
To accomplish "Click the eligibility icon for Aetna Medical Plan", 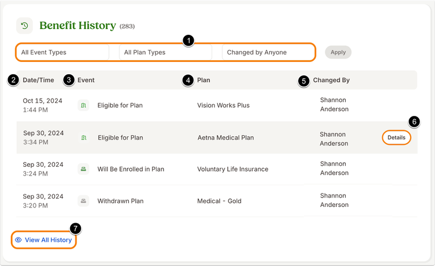I will pos(84,138).
